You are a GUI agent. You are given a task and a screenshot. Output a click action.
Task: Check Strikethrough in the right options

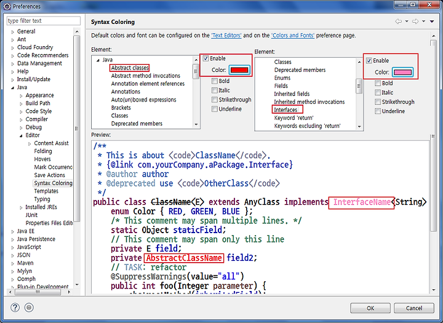[x=378, y=102]
